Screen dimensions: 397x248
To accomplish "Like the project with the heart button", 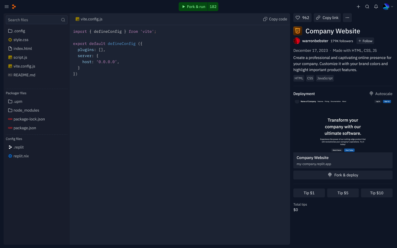I will pyautogui.click(x=302, y=18).
